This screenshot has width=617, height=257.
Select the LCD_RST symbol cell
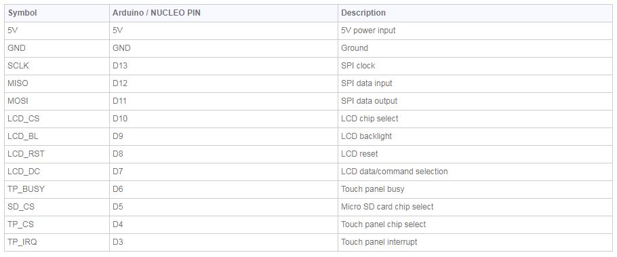pos(57,155)
